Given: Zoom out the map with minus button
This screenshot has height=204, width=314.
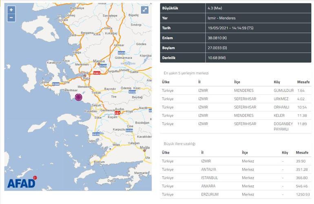Looking at the screenshot, I should (11, 17).
